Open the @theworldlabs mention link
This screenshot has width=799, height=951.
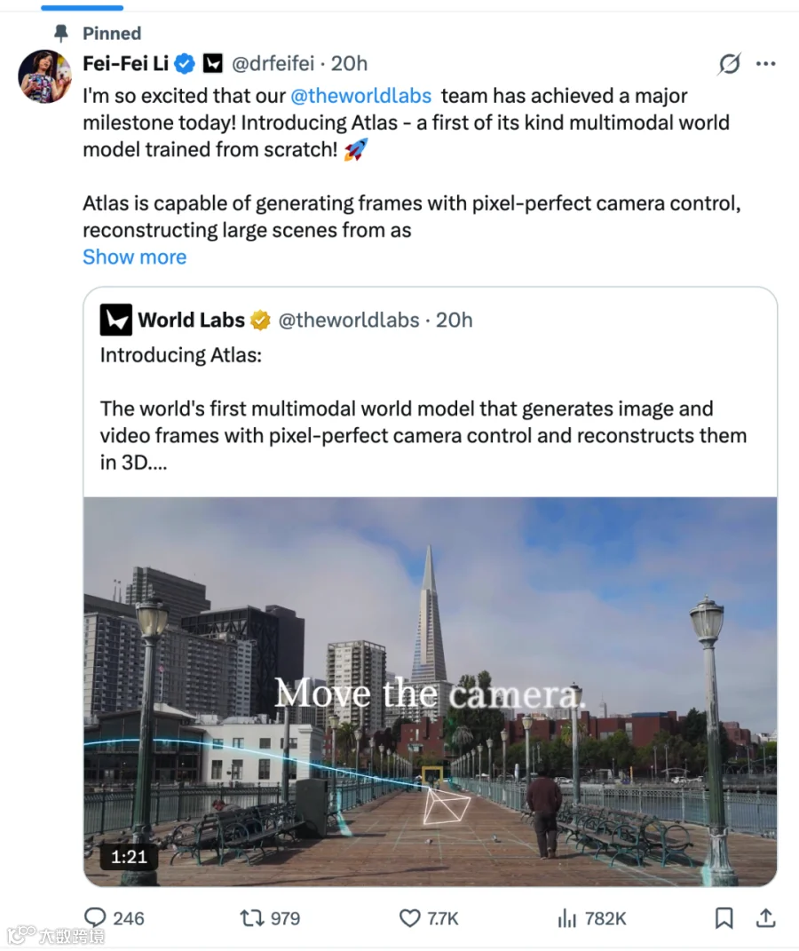point(360,96)
